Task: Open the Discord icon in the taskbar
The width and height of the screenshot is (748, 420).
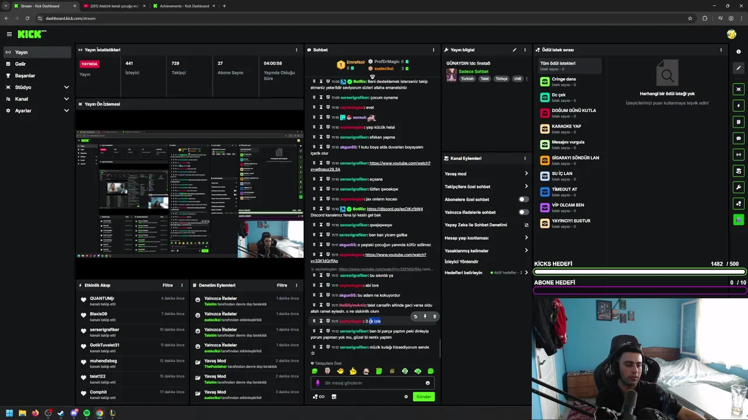Action: [74, 413]
